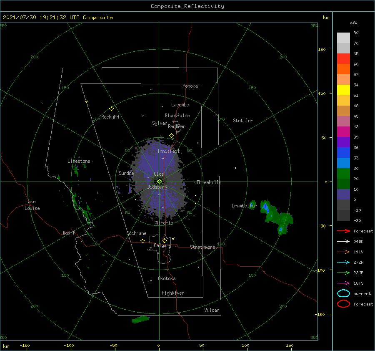The height and width of the screenshot is (351, 375).
Task: Click the yellow radar site marker at Olds
Action: click(159, 182)
